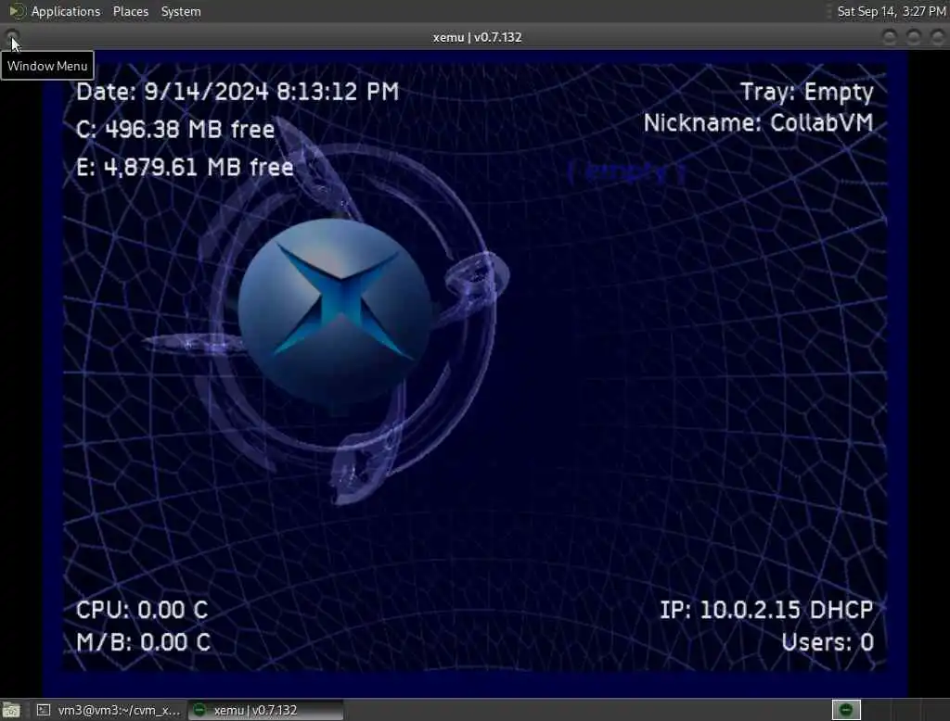Screen dimensions: 950x721
Task: Click the Xbox X orb logo
Action: (335, 310)
